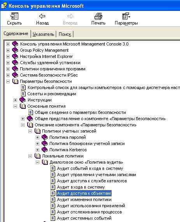Collapse the Локальные политики node
The width and height of the screenshot is (180, 222).
point(30,156)
